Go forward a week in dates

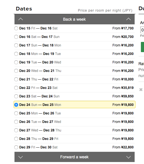pos(74,157)
